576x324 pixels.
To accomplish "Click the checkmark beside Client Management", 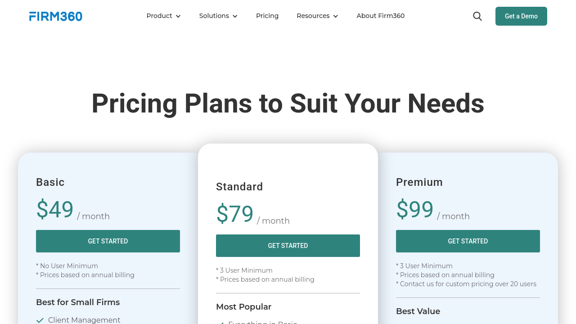I will (40, 320).
